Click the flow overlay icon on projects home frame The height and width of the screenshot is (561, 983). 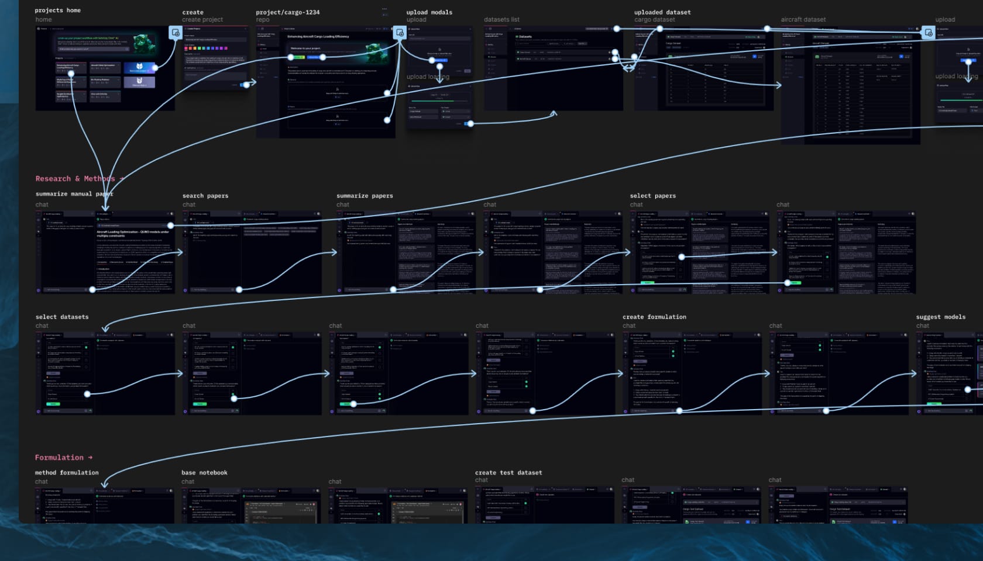point(175,33)
